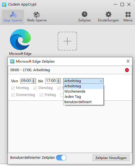Choose Benutzerdefiniert in the dropdown list

click(x=83, y=102)
